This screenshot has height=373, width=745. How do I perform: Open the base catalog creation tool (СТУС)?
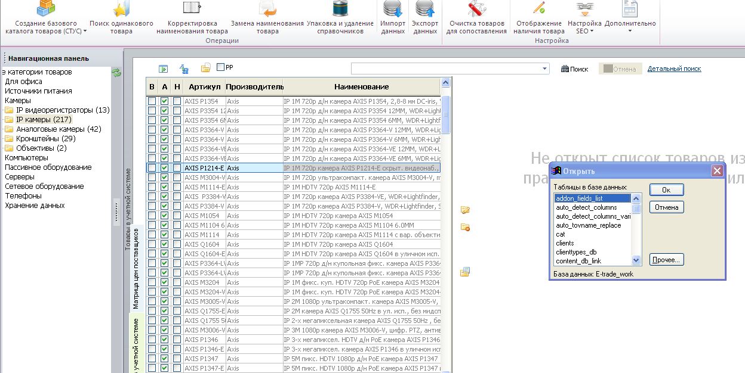pyautogui.click(x=45, y=18)
